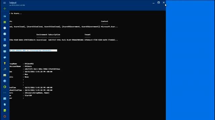Click the highlighted output line about resourcegroup

(x=33, y=50)
